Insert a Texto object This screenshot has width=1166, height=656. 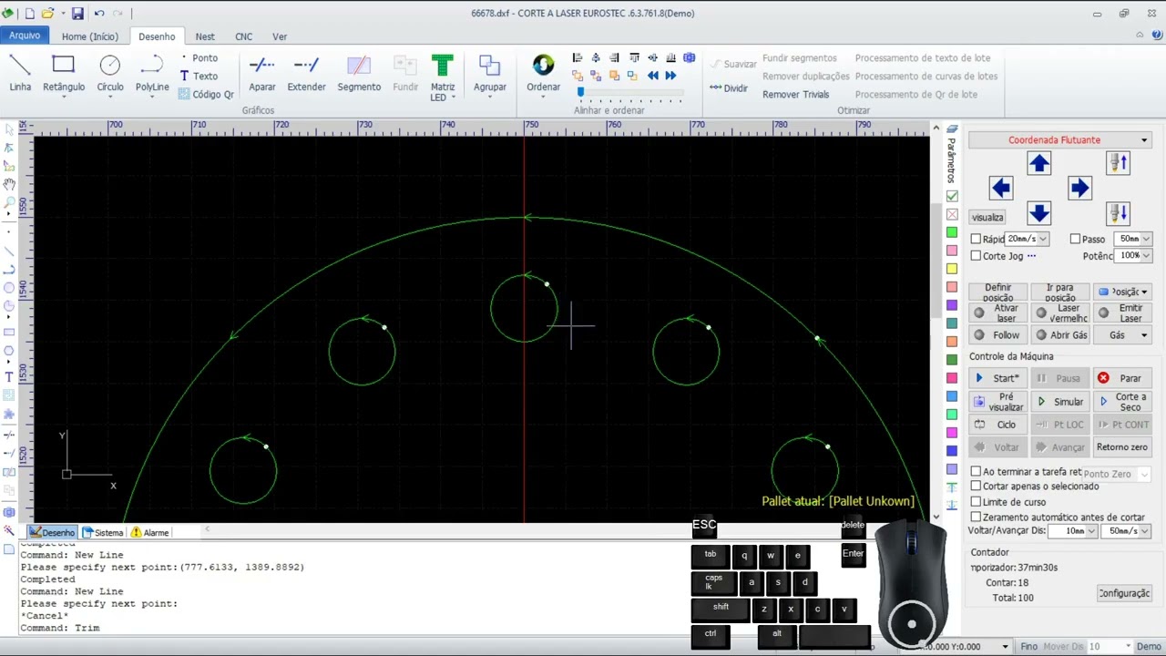pos(199,77)
